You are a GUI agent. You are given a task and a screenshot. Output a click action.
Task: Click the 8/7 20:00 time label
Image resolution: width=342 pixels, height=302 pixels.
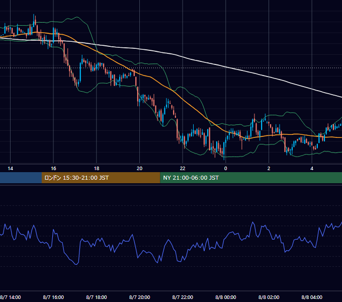point(140,297)
